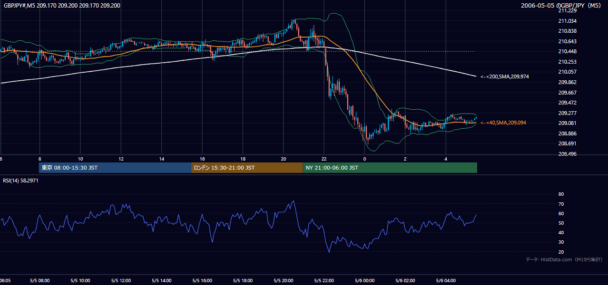Click the GBPJPY#,M5 symbol header text
The image size is (608, 285).
tap(61, 6)
